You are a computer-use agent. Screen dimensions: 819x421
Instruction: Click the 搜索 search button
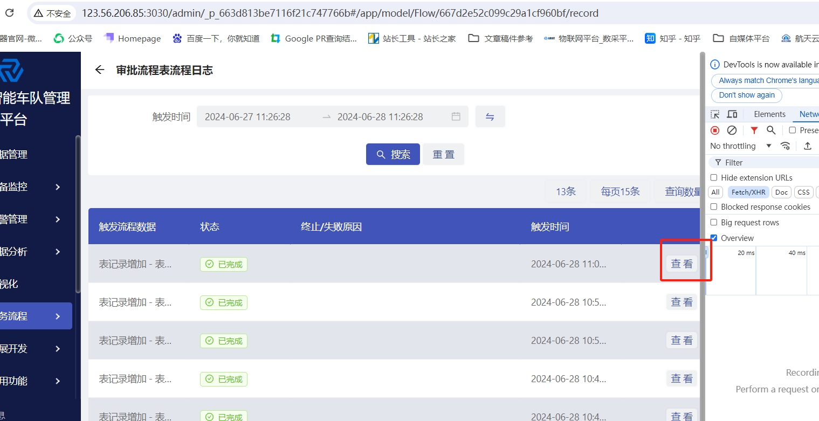(x=393, y=154)
